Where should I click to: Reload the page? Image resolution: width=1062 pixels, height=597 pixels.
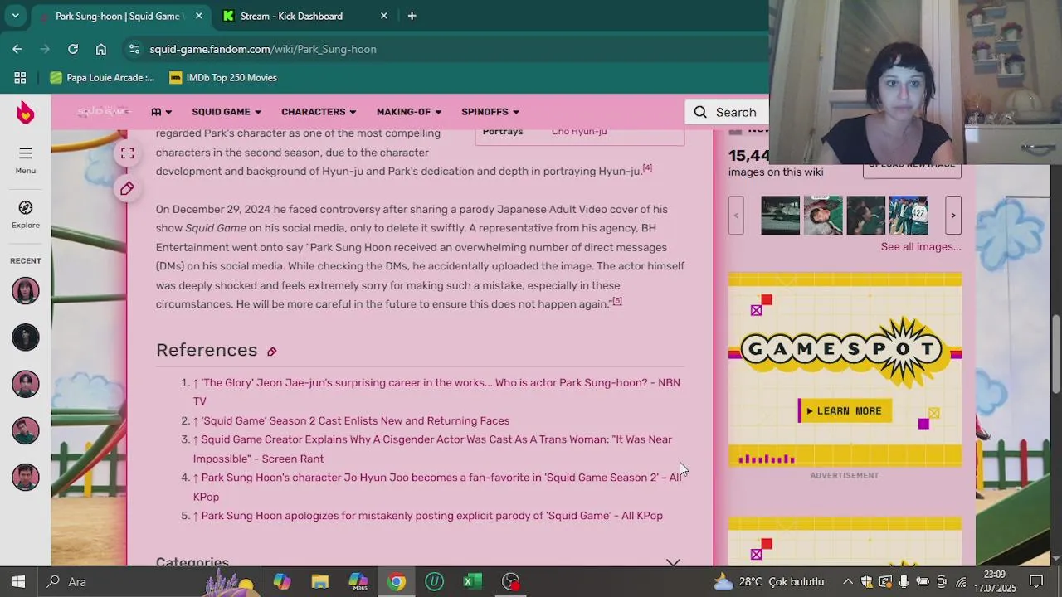click(x=73, y=49)
